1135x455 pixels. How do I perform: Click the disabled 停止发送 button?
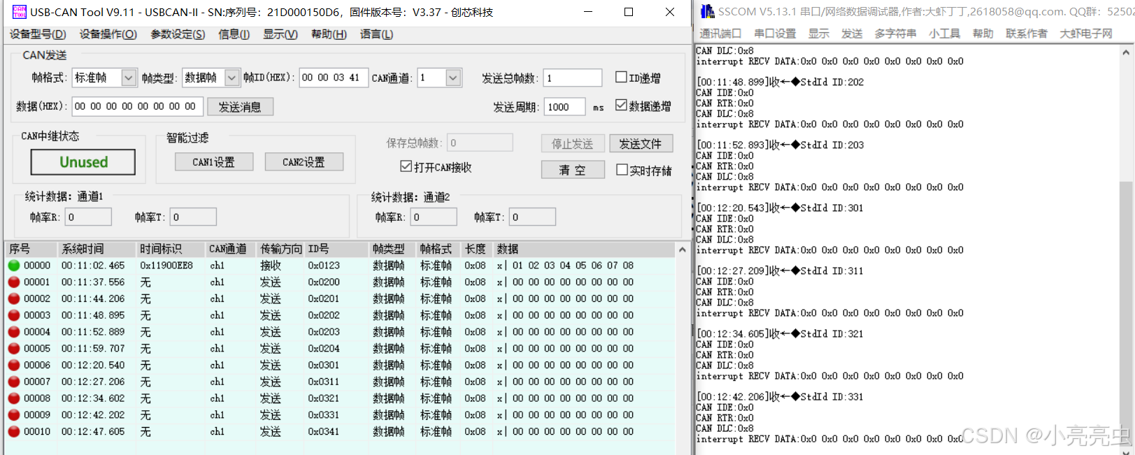(573, 143)
